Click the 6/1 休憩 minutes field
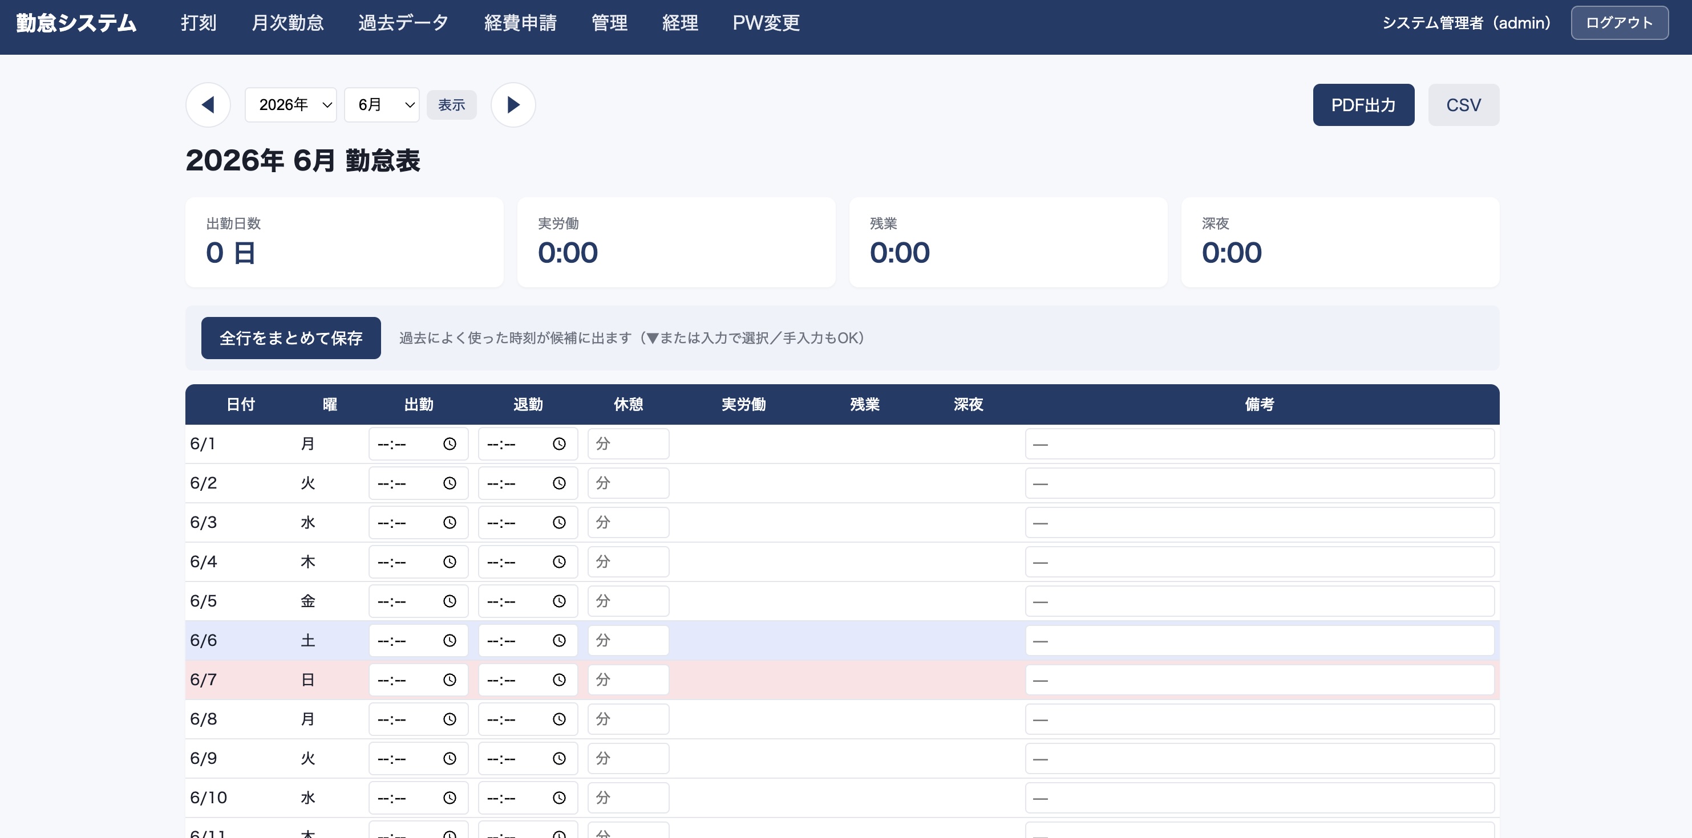Image resolution: width=1692 pixels, height=838 pixels. [x=629, y=444]
